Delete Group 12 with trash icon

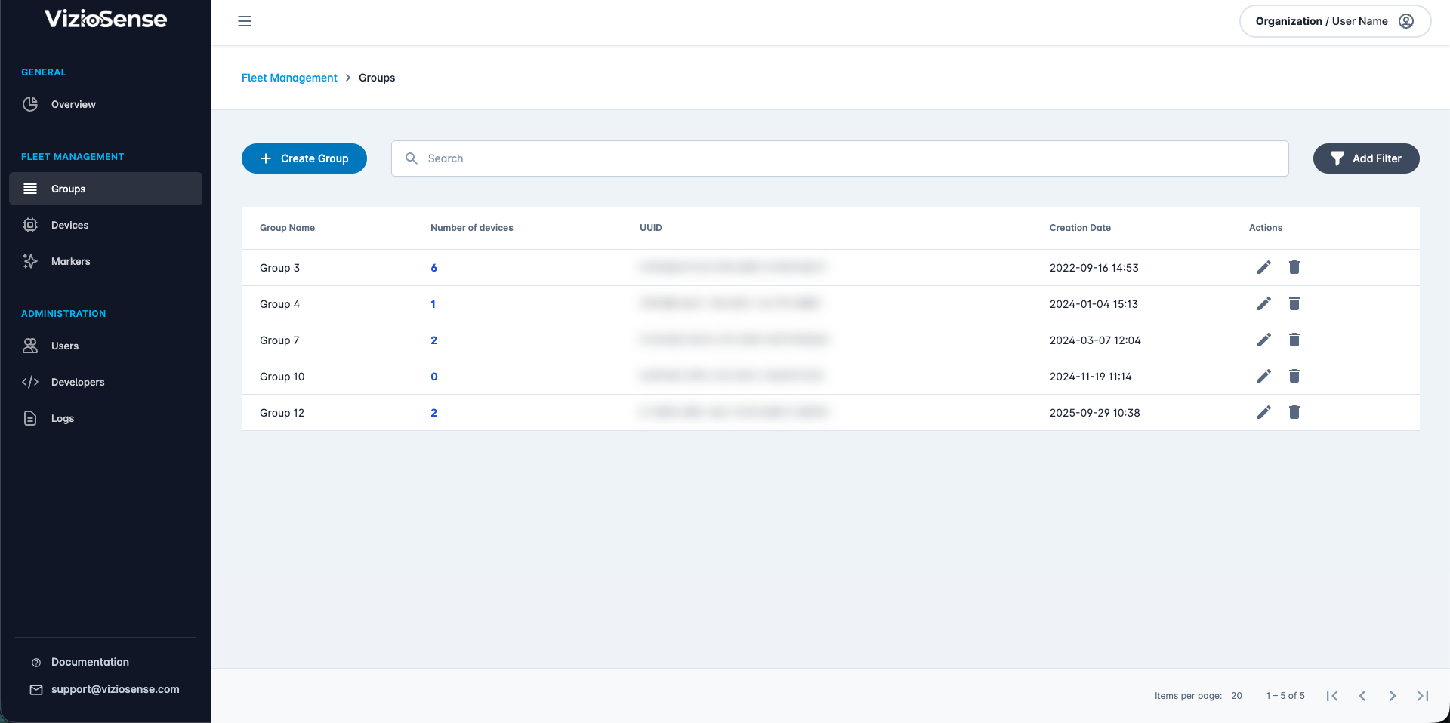pos(1294,412)
